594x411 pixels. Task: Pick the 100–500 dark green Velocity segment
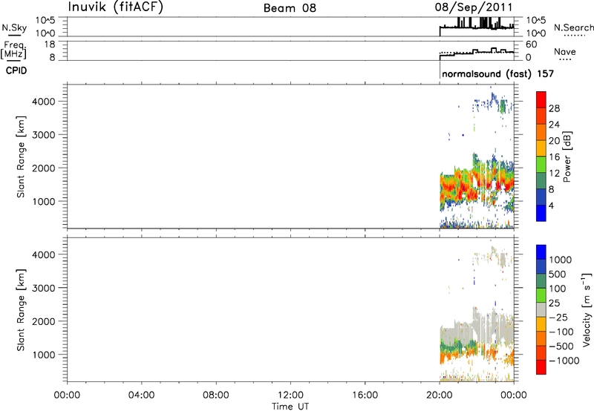pos(541,281)
